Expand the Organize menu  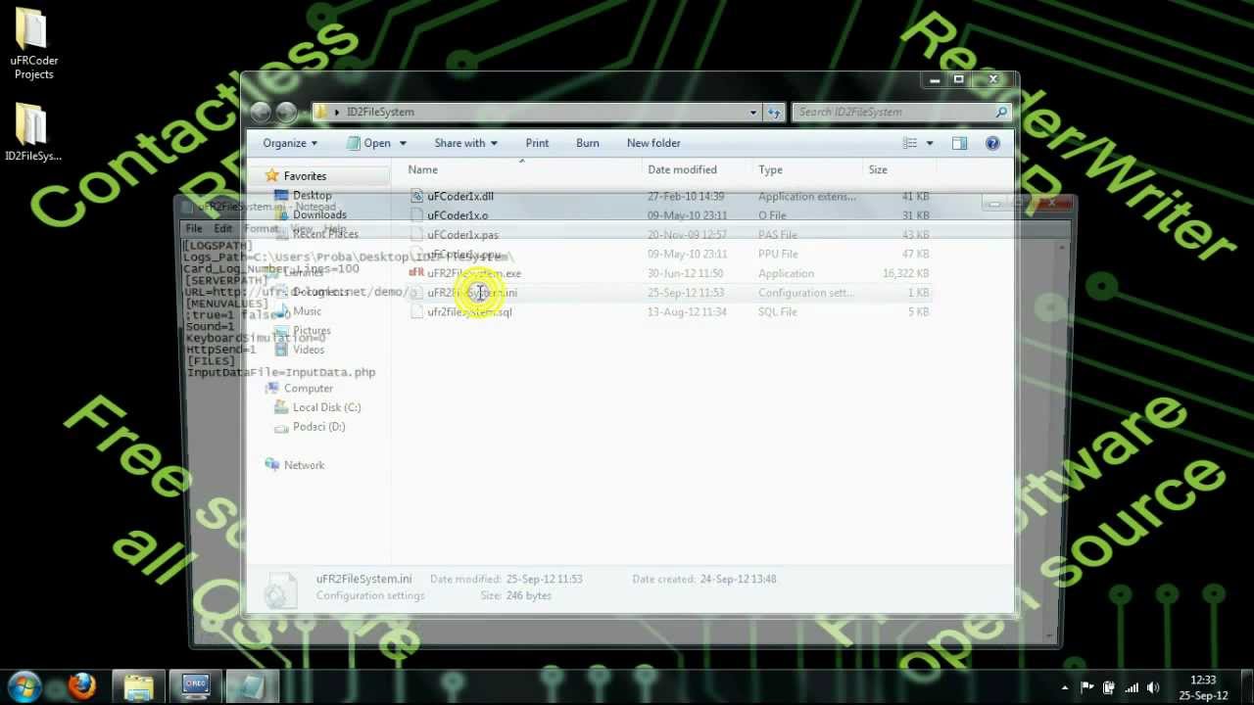click(x=290, y=143)
